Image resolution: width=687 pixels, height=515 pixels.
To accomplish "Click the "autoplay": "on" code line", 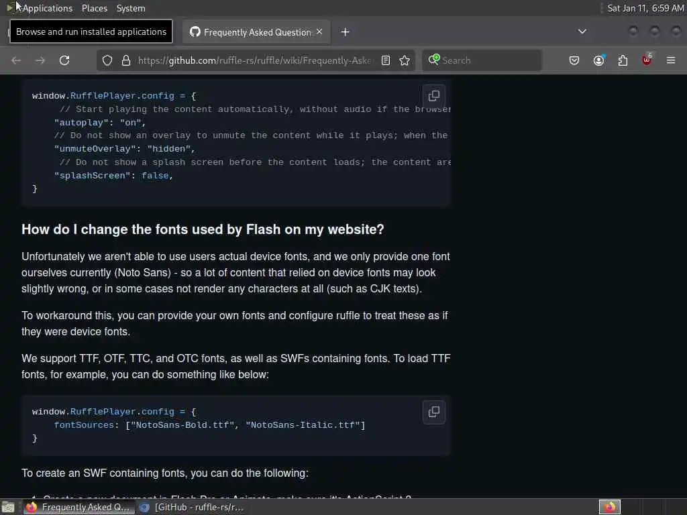I will pyautogui.click(x=100, y=123).
